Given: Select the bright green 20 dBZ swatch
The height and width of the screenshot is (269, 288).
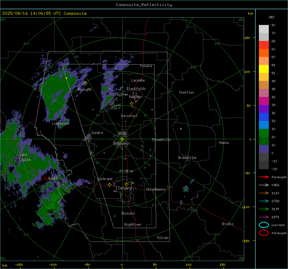Looking at the screenshot, I should (x=264, y=133).
